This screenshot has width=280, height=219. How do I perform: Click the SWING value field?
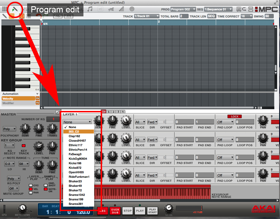point(269,16)
